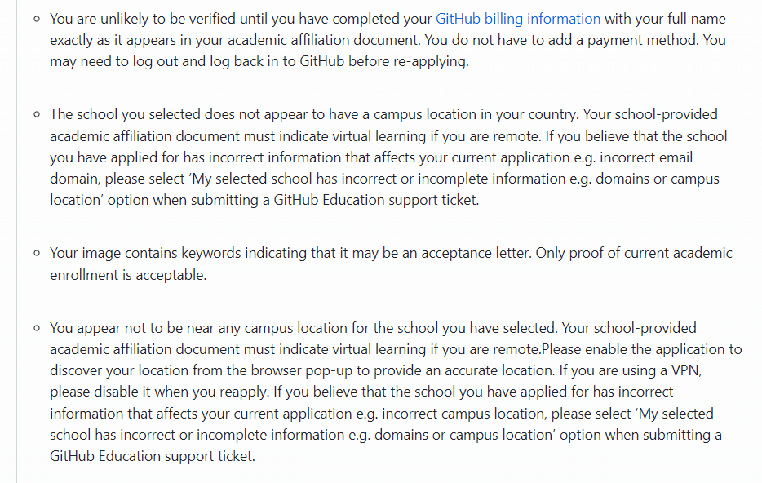Viewport: 762px width, 483px height.
Task: Open the GitHub billing information link
Action: coord(517,19)
